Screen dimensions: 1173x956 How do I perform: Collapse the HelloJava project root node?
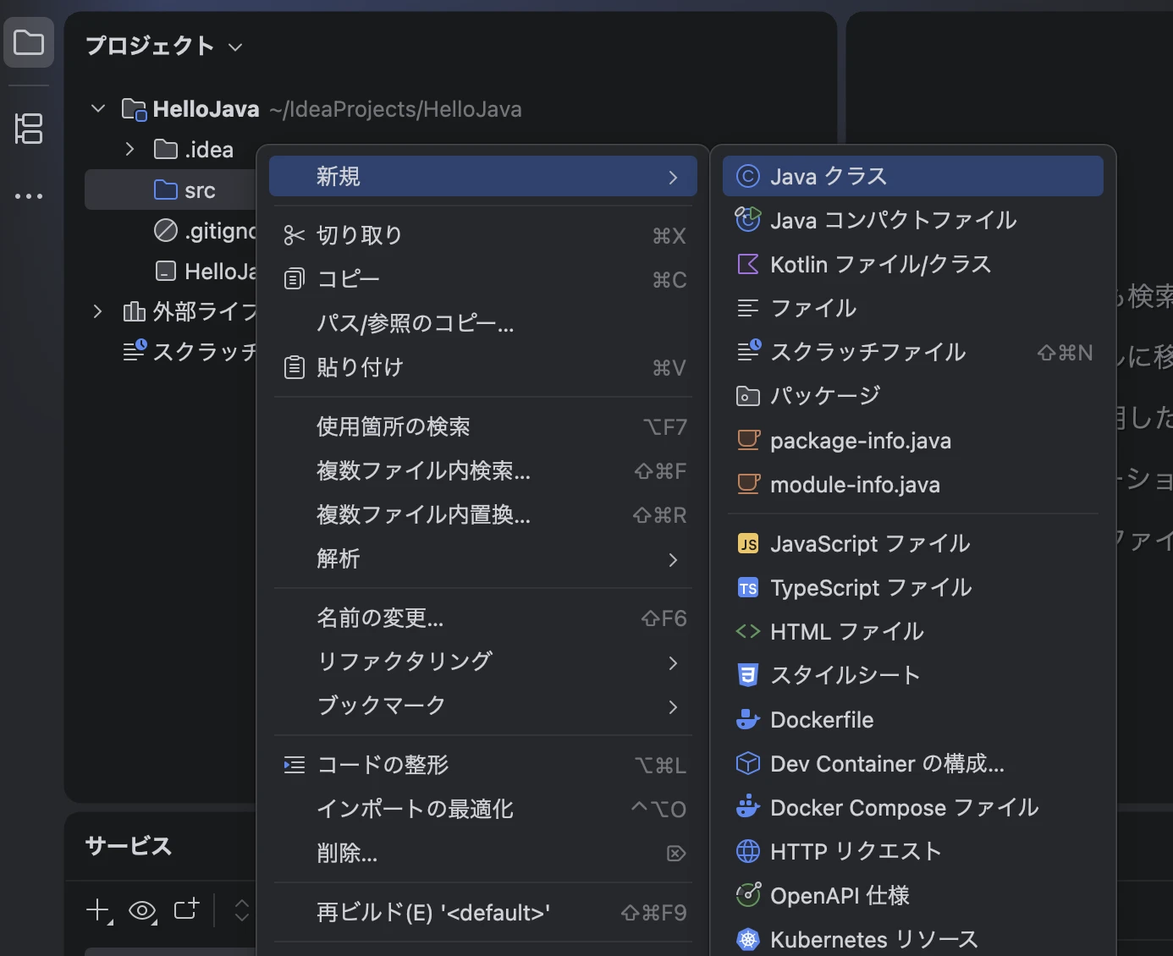[x=98, y=109]
